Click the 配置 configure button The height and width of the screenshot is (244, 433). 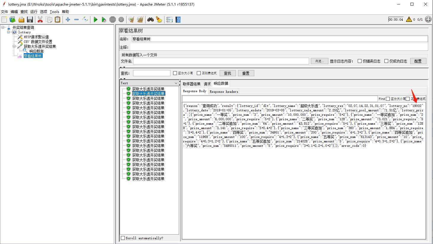pyautogui.click(x=418, y=61)
